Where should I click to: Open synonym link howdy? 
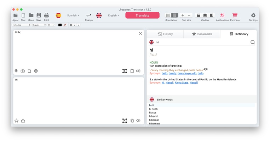(173, 73)
